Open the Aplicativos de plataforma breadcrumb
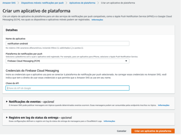This screenshot has width=181, height=135. point(82,3)
